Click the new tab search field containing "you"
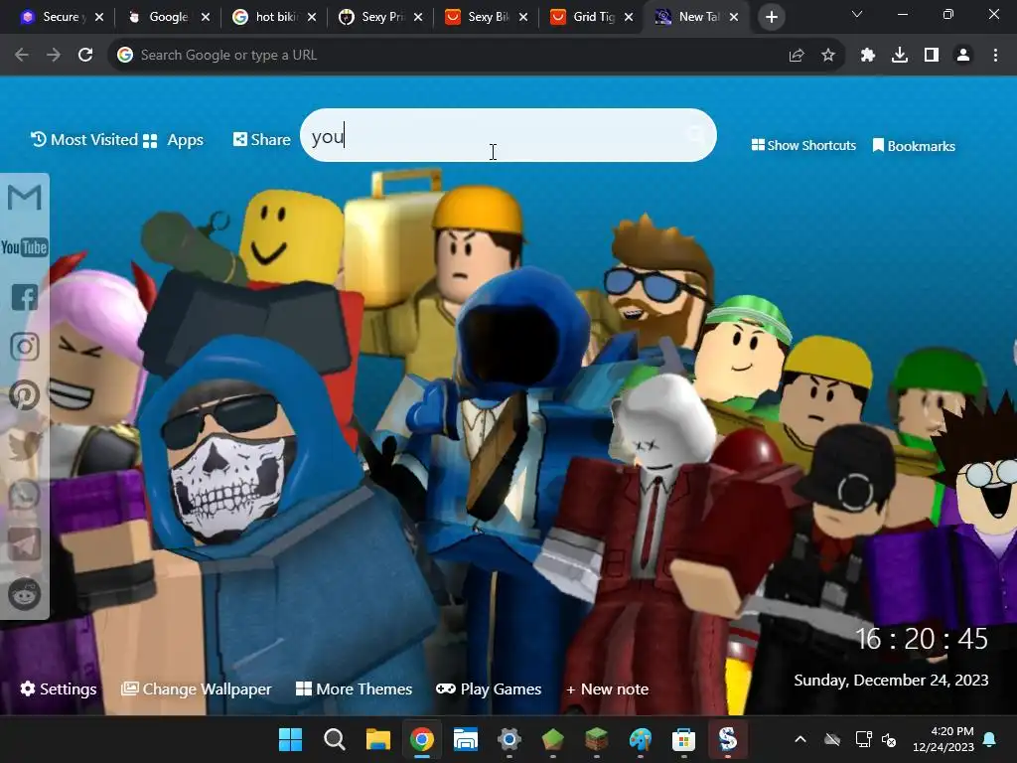Image resolution: width=1017 pixels, height=763 pixels. [508, 135]
